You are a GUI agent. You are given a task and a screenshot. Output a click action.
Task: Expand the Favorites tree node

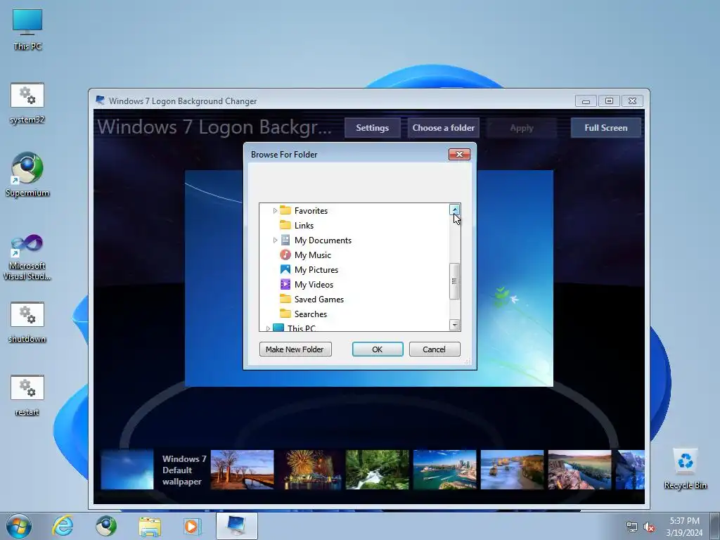(x=275, y=211)
